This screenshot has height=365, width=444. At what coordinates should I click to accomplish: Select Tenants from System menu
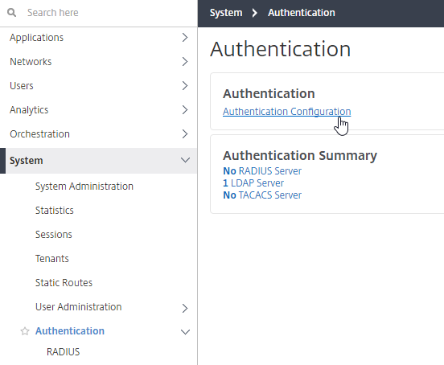(51, 258)
